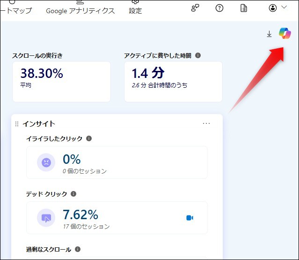Image resolution: width=299 pixels, height=260 pixels.
Task: Click the 7.62% dead click value
Action: [80, 214]
